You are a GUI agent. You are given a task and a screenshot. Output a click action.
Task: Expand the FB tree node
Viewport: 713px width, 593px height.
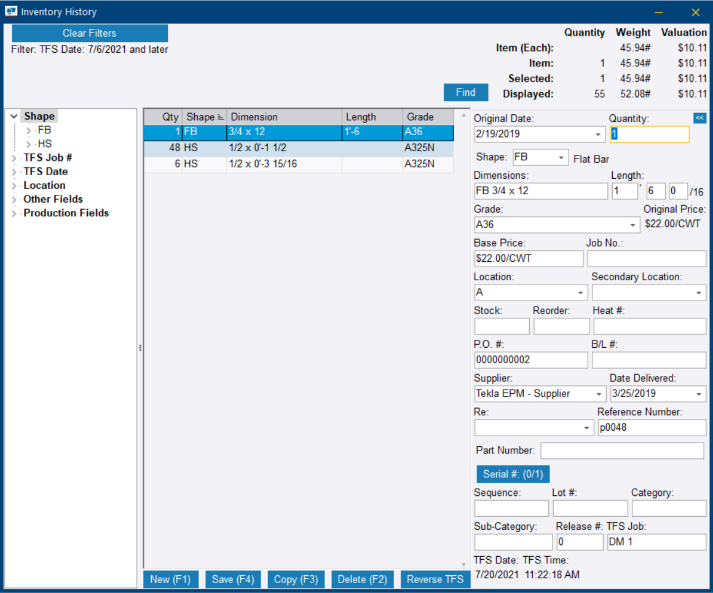coord(29,131)
